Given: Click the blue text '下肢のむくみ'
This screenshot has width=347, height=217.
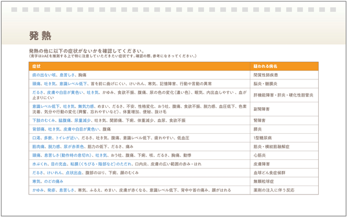Looking at the screenshot, I should (x=43, y=120).
